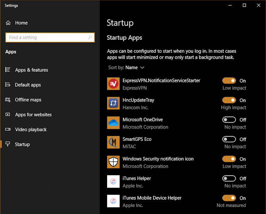Select Offline maps in sidebar
The height and width of the screenshot is (214, 266).
28,100
